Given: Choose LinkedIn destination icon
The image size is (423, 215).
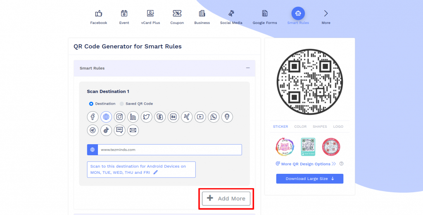Looking at the screenshot, I should 133,117.
